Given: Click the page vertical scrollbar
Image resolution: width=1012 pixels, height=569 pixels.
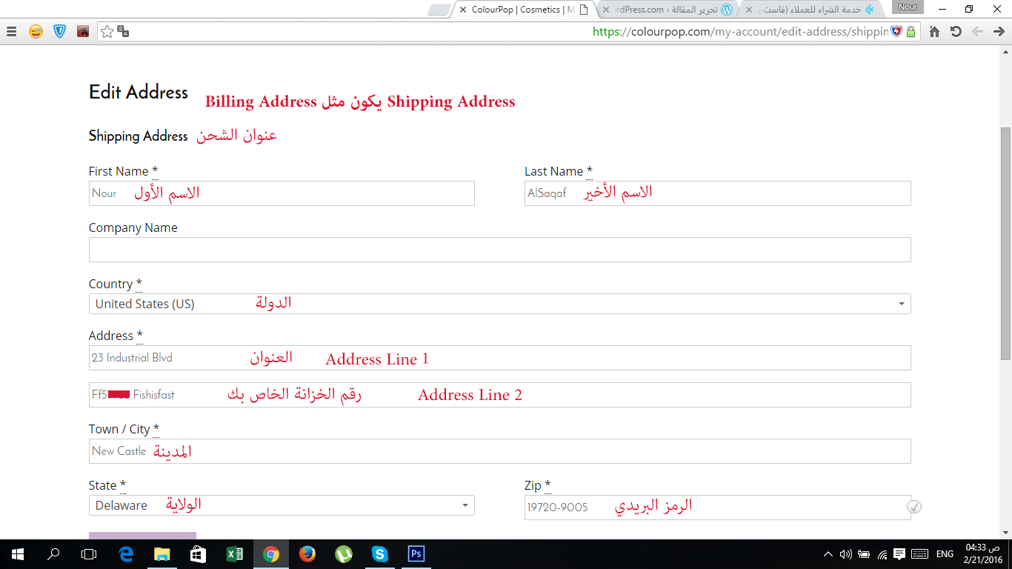Looking at the screenshot, I should (1005, 244).
